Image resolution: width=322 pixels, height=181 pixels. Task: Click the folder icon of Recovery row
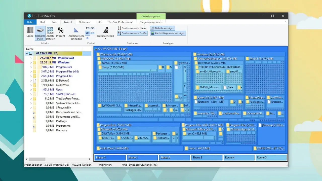click(35, 130)
